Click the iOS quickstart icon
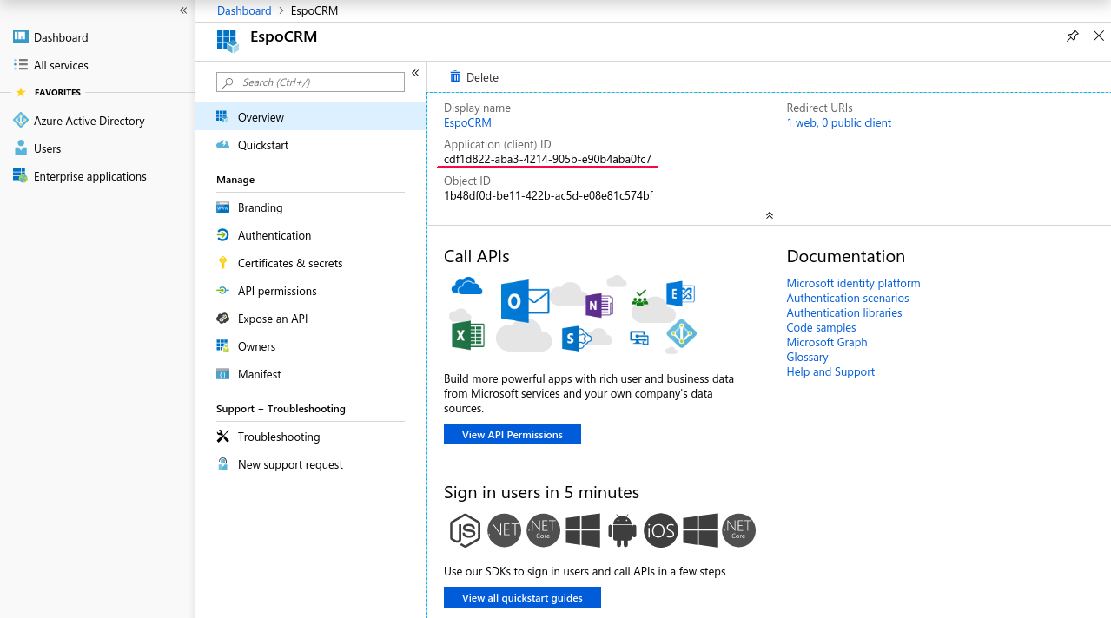 pos(660,530)
